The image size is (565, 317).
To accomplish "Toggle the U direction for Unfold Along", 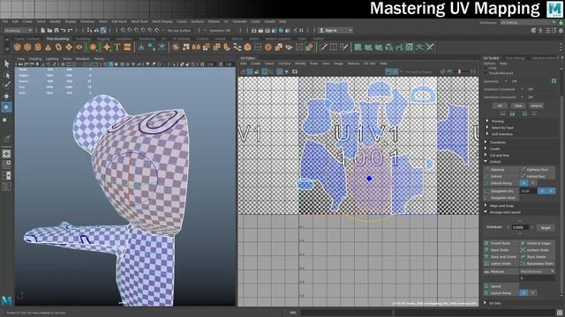I will coord(524,183).
